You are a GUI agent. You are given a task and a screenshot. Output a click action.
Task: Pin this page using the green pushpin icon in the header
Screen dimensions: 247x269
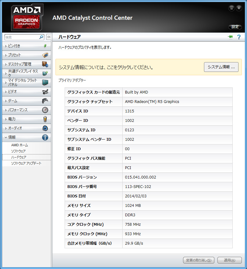point(230,37)
